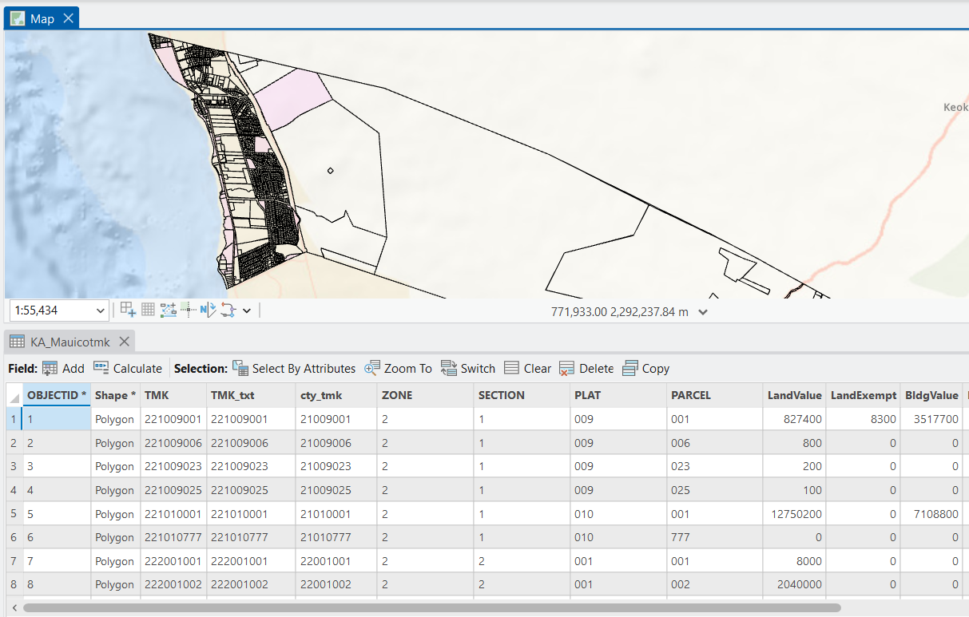The image size is (969, 617).
Task: Click the PLAT column header
Action: (618, 395)
